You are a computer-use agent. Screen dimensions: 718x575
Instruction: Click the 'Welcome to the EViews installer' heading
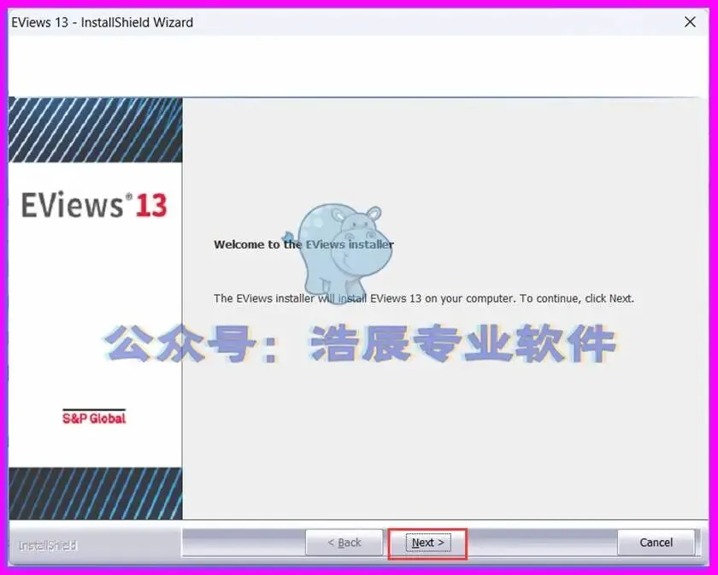point(303,244)
